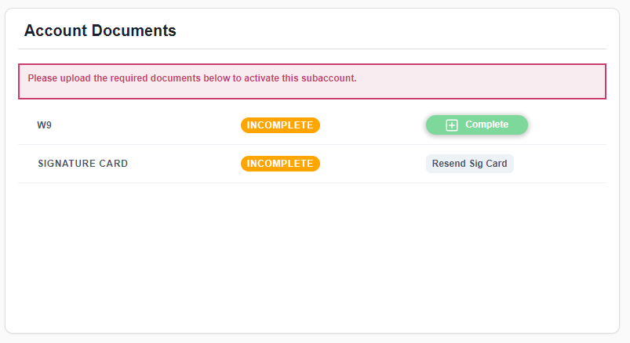Viewport: 630px width, 343px height.
Task: Click the plus icon on Complete button
Action: coord(452,125)
